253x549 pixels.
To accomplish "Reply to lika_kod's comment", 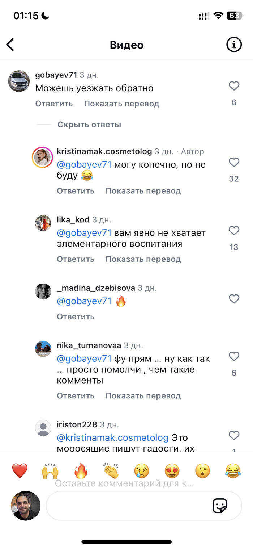I will tap(75, 259).
